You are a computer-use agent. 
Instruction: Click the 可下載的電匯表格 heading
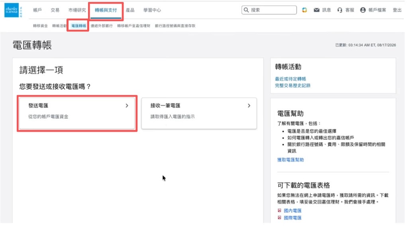[x=304, y=185]
